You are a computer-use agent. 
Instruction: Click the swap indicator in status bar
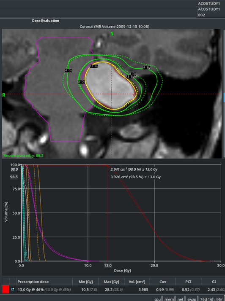pyautogui.click(x=192, y=299)
